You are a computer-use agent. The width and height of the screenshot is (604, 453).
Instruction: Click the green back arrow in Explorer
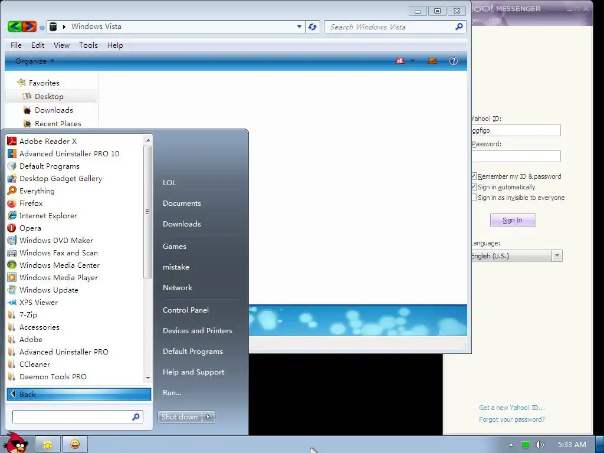coord(14,27)
